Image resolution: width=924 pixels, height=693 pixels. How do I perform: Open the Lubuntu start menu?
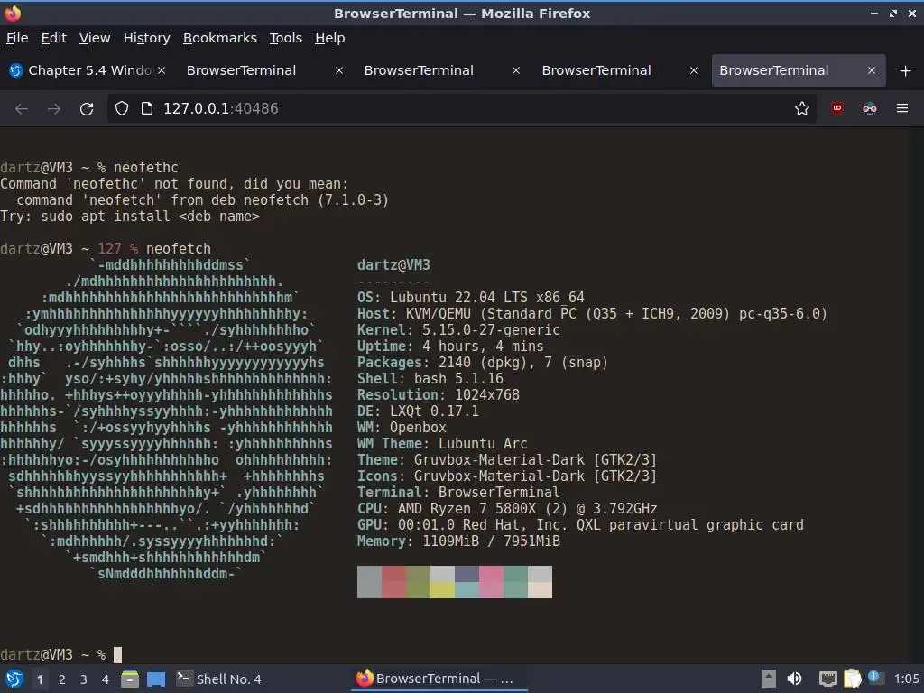[14, 679]
